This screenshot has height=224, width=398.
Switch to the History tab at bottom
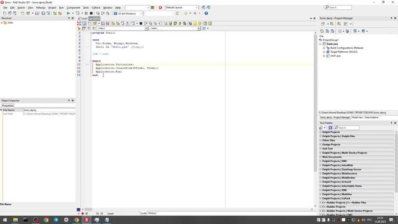152,213
